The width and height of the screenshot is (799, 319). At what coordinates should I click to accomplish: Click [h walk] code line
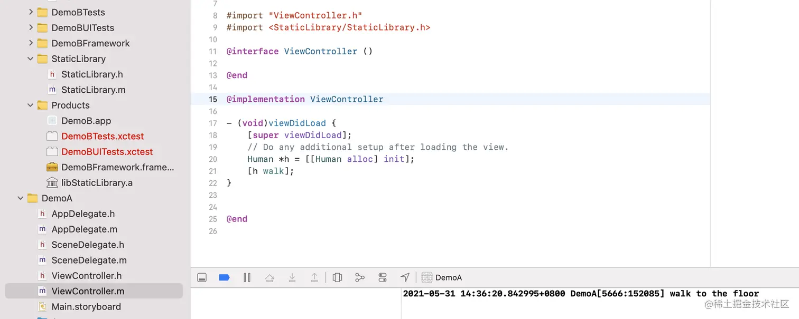click(271, 171)
